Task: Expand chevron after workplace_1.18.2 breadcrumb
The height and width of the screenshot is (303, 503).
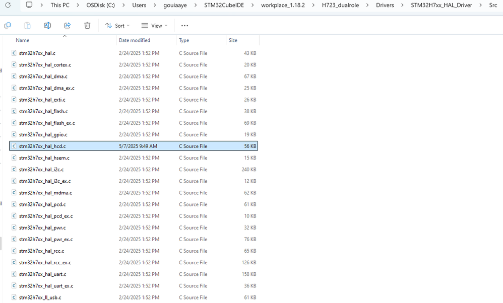Action: [313, 5]
